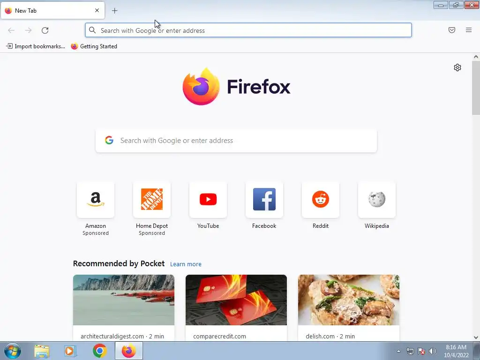Save to Pocket using toolbar icon
480x360 pixels.
pyautogui.click(x=452, y=30)
